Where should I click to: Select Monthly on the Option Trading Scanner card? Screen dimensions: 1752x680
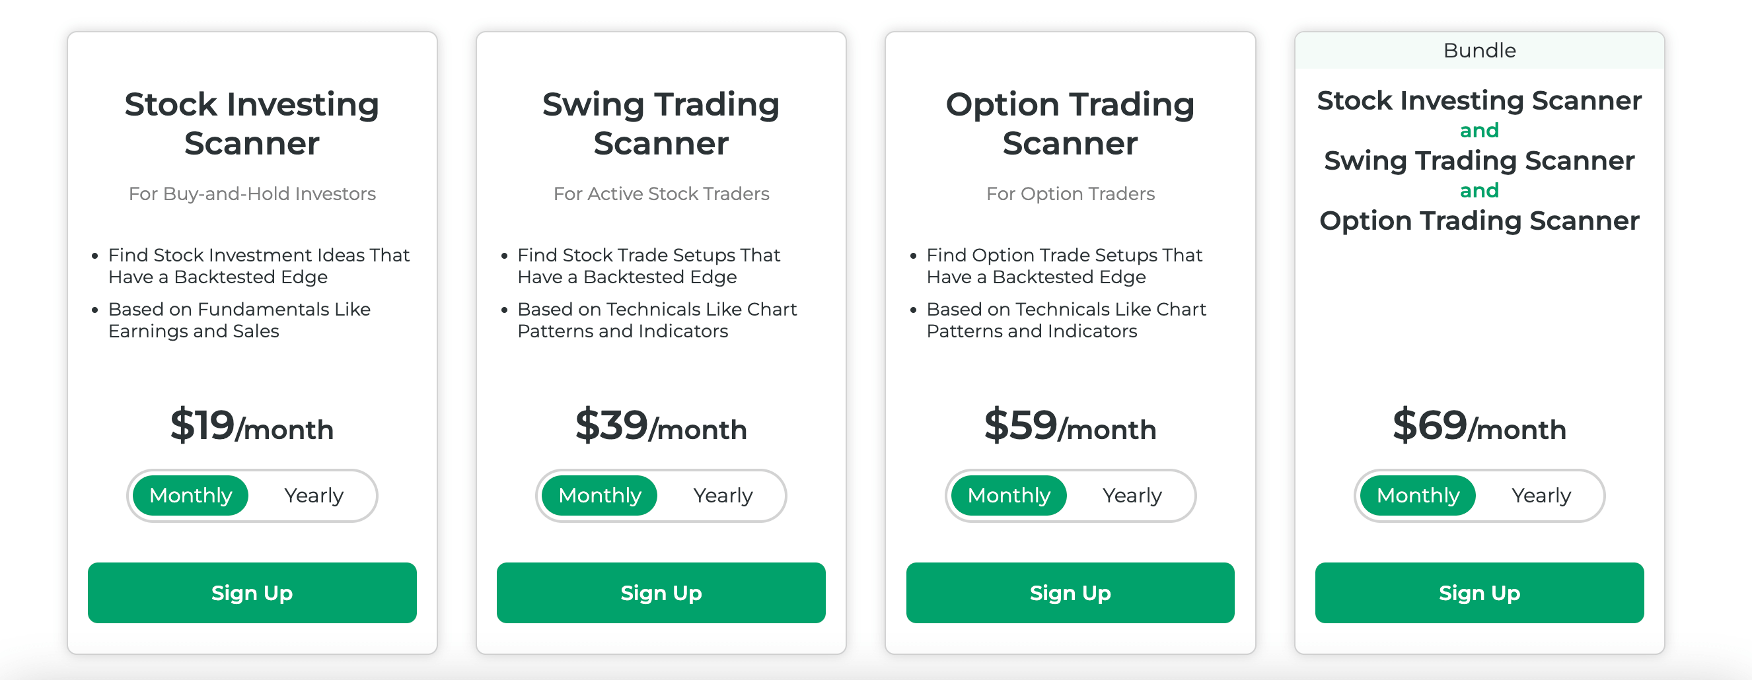pos(1008,496)
